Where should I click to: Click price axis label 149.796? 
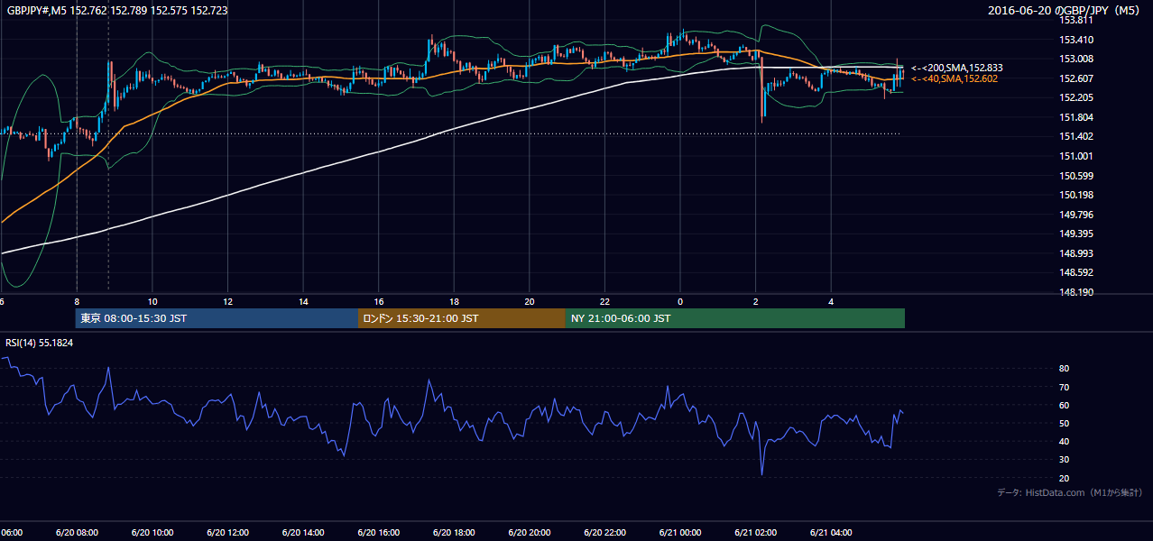(1075, 215)
